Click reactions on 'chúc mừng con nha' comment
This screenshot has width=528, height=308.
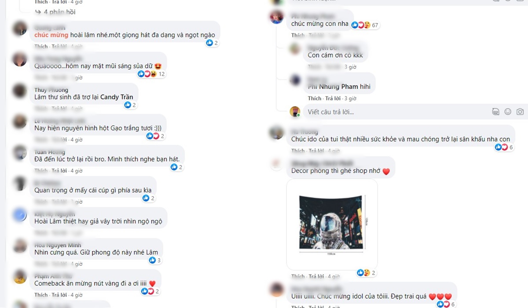pyautogui.click(x=365, y=25)
